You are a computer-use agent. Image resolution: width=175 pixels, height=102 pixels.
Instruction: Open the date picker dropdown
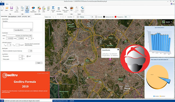pyautogui.click(x=31, y=30)
